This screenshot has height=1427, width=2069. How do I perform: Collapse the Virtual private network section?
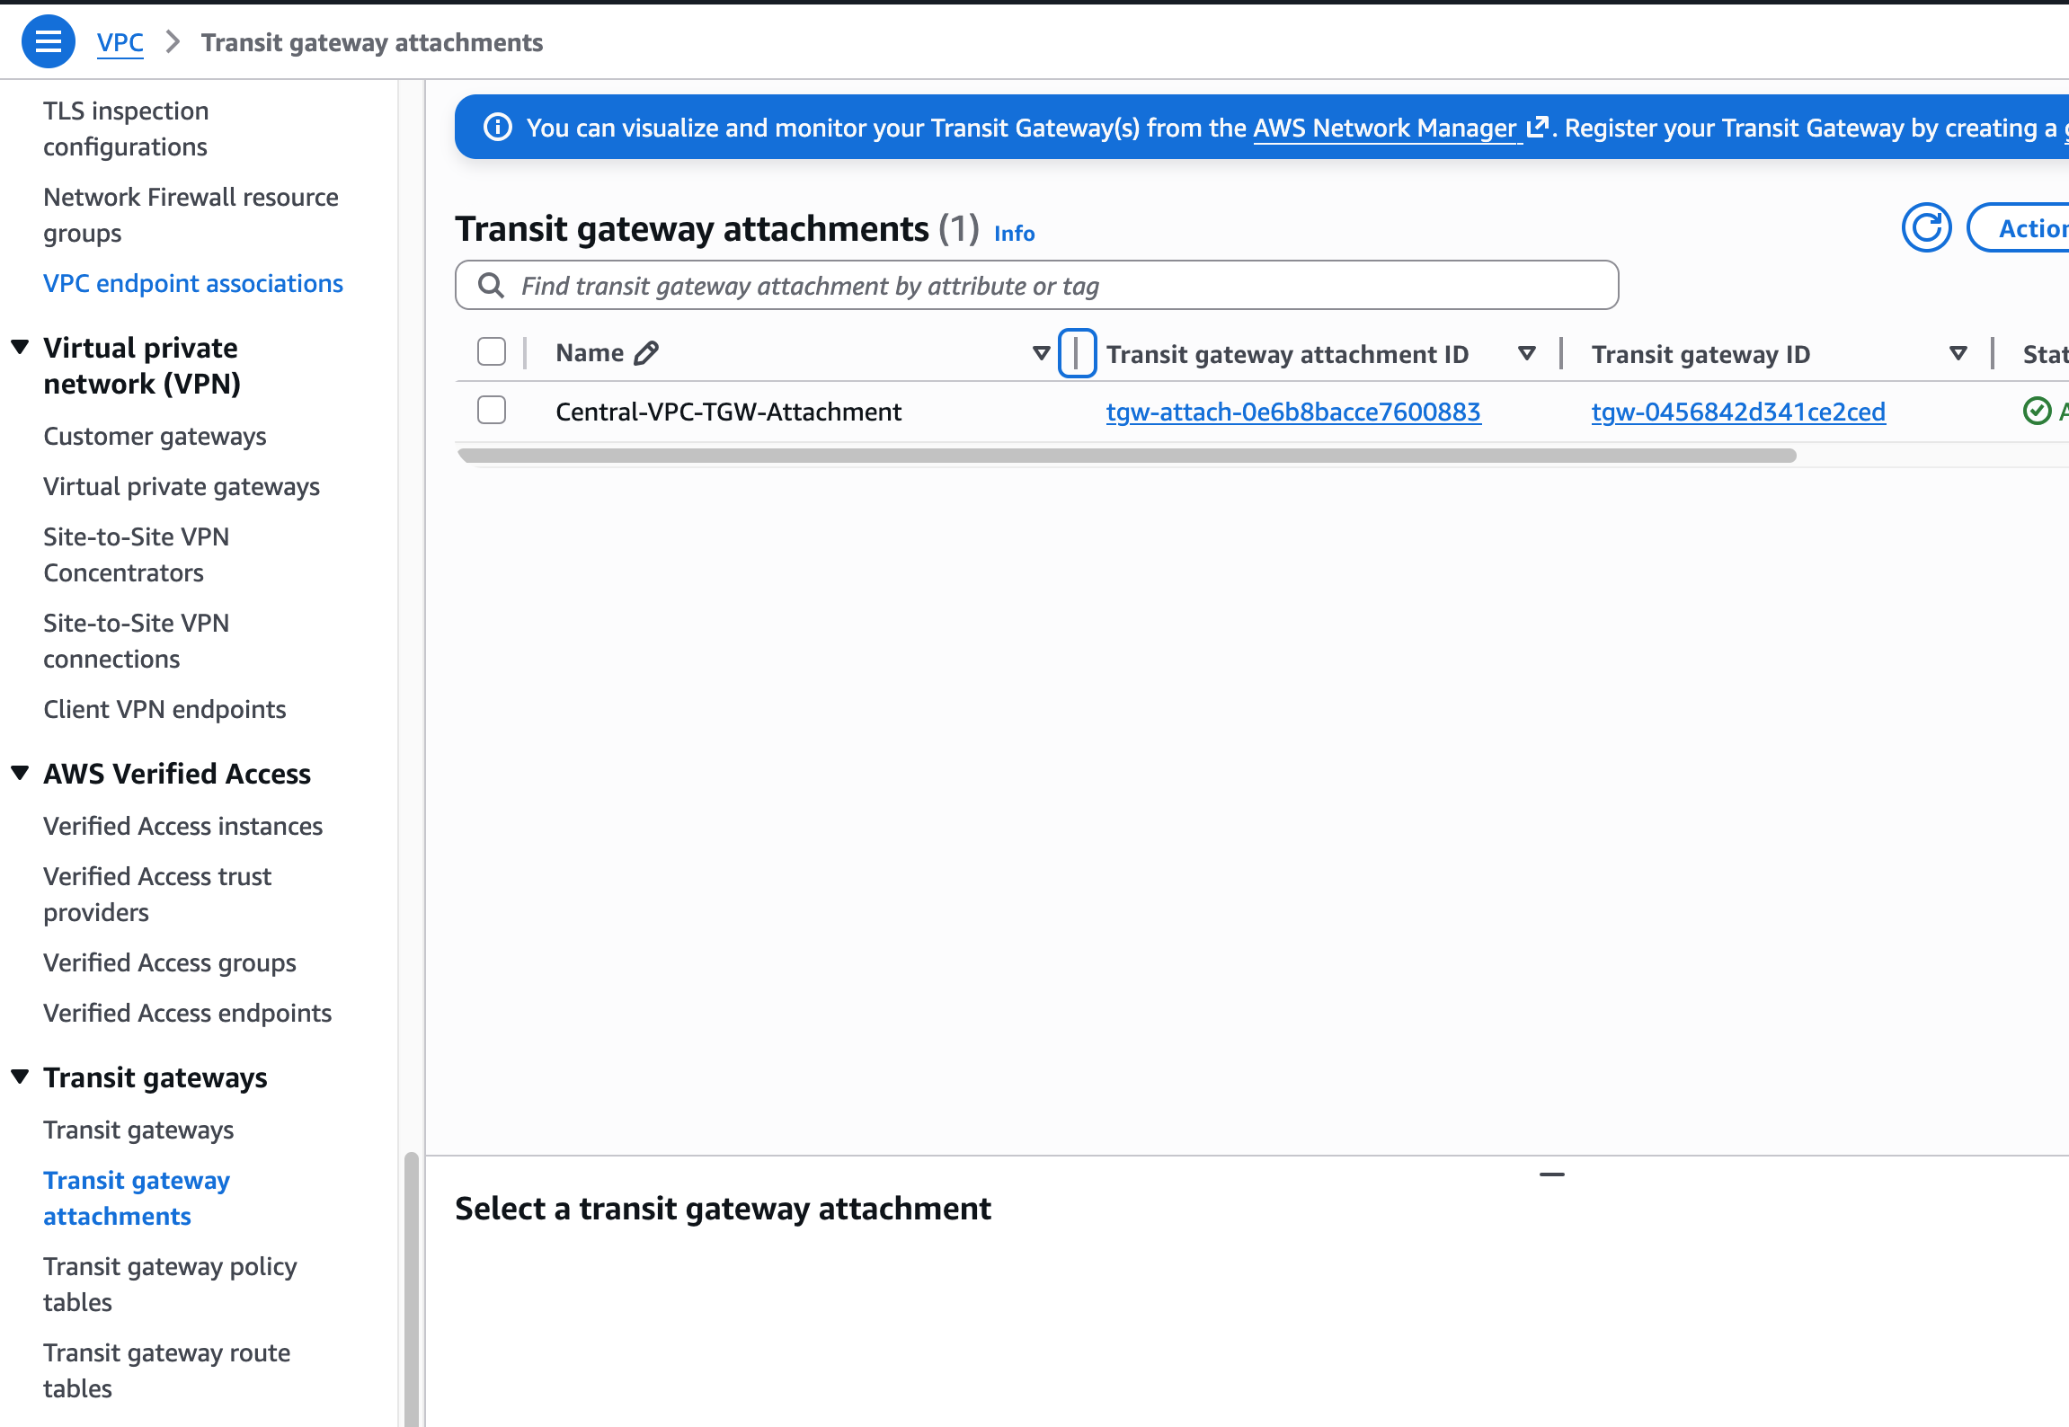tap(20, 348)
